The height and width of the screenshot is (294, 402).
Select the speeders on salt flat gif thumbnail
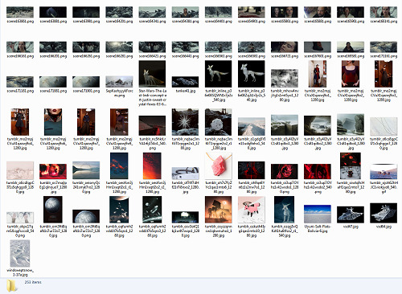point(384,172)
